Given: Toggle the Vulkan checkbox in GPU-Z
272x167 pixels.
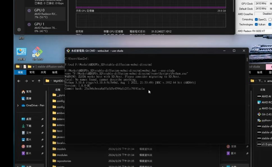Looking at the screenshot, I should 256,24.
